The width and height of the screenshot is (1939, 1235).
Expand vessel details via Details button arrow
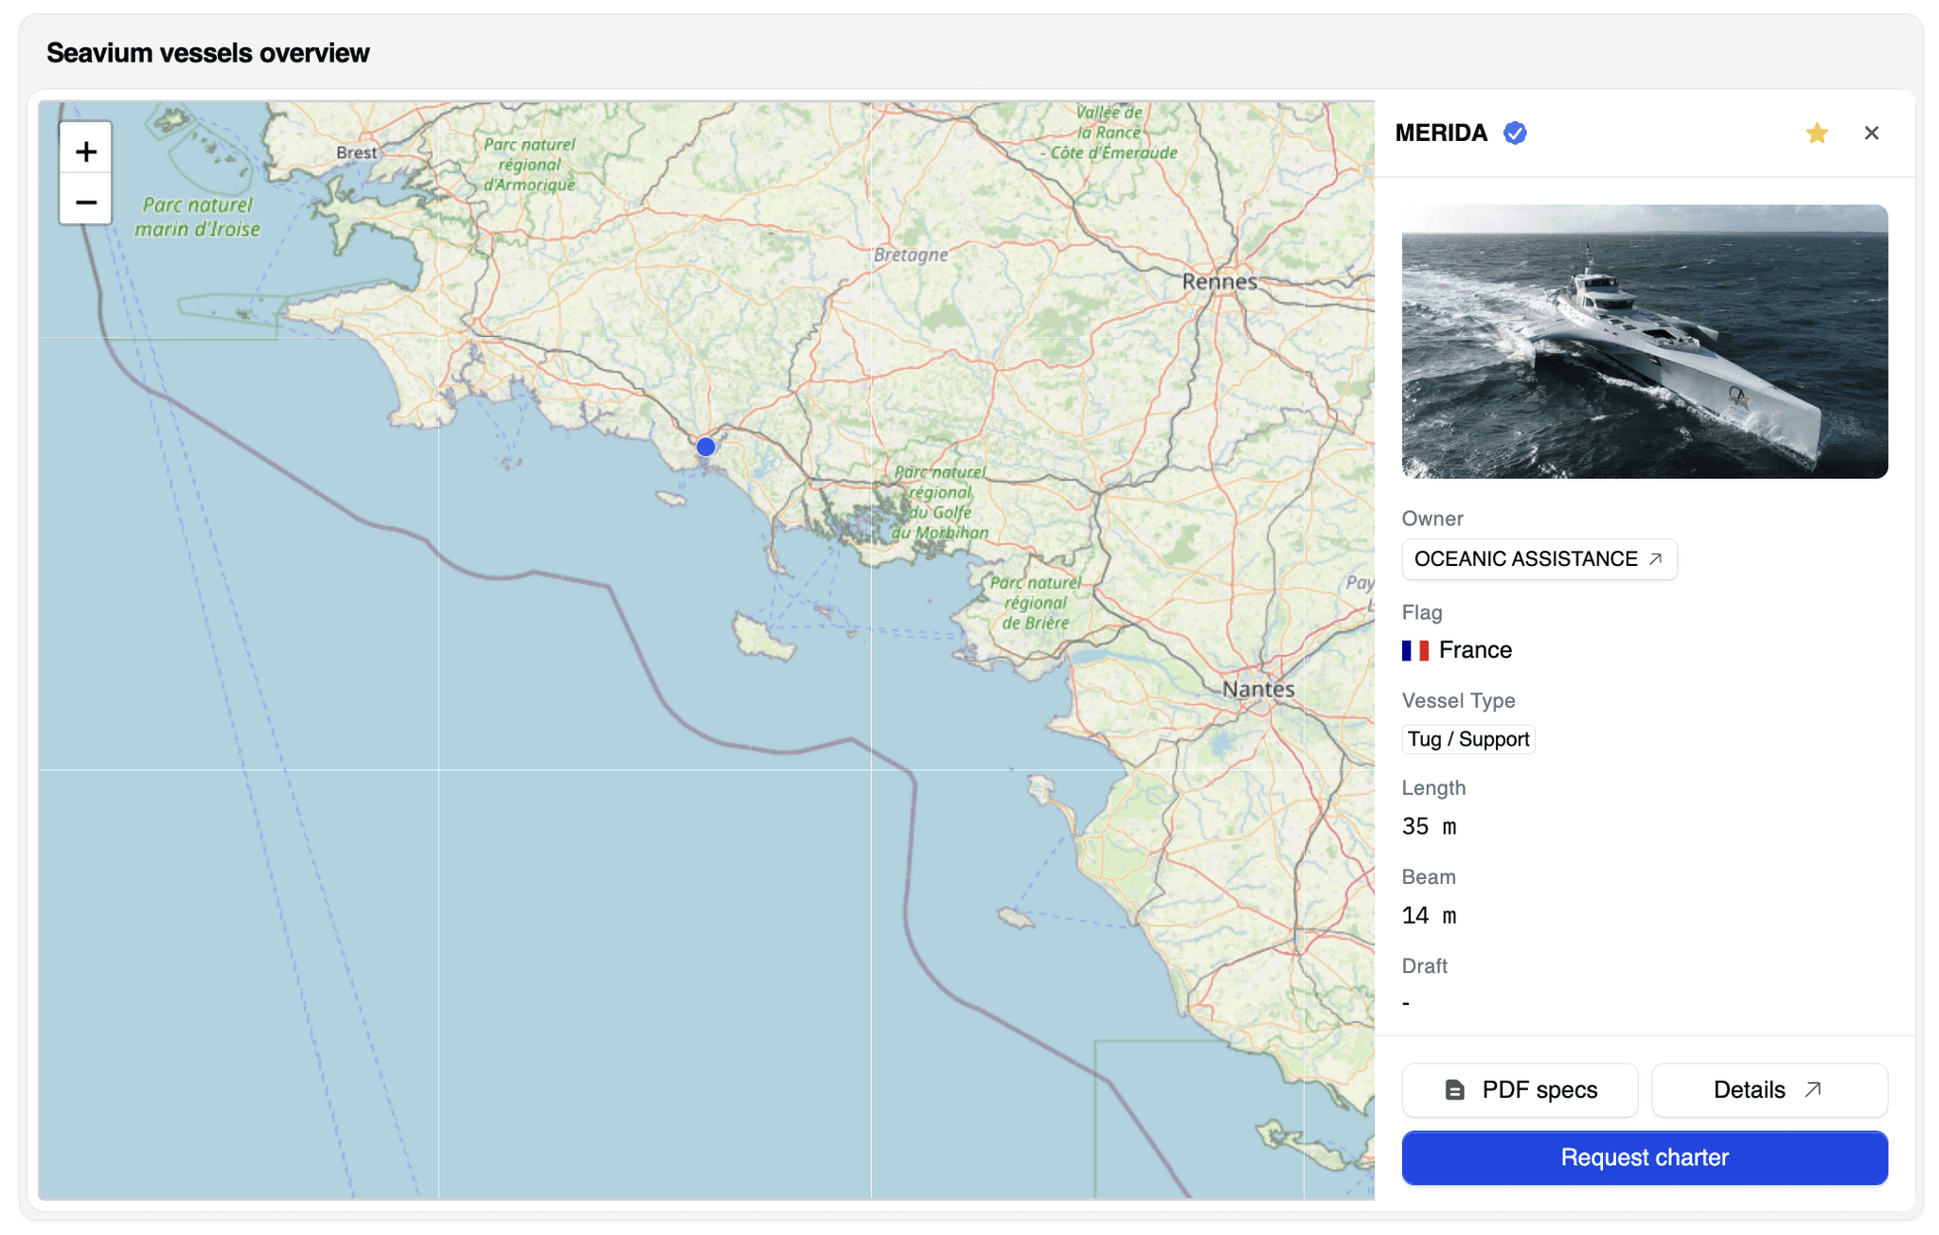(1814, 1088)
